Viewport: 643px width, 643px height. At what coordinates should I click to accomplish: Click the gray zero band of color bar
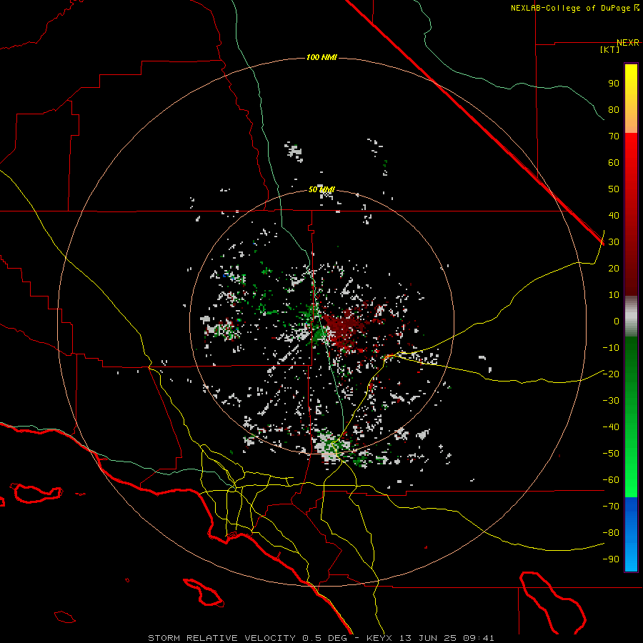tap(631, 316)
